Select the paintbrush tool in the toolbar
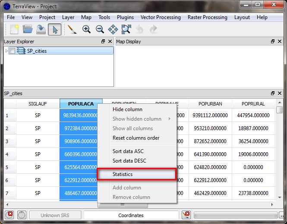This screenshot has height=224, width=287. click(x=73, y=29)
